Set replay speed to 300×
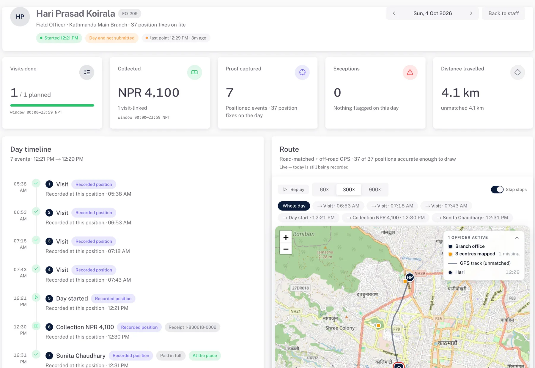Screen dimensions: 535x368 [349, 189]
